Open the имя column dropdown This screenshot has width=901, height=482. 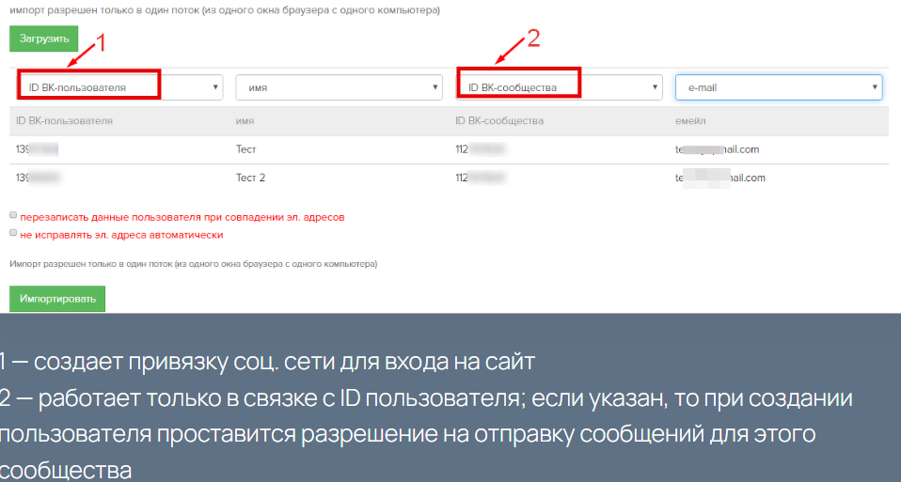click(x=339, y=87)
